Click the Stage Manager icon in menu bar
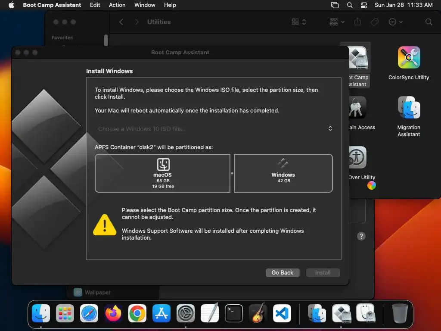 (335, 5)
